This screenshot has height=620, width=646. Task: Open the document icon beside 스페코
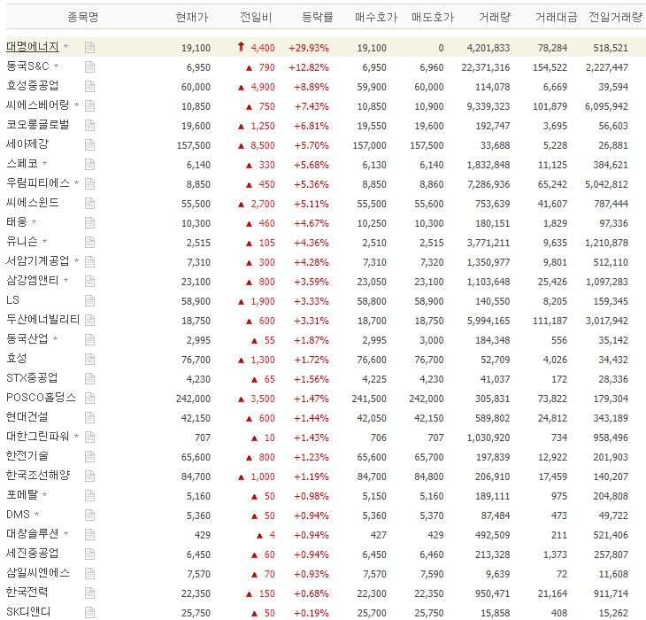89,165
